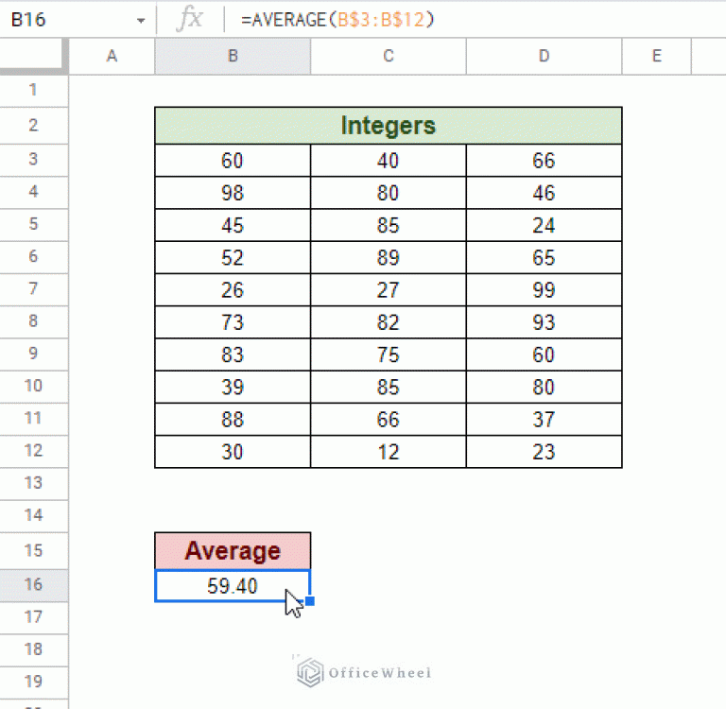
Task: Click cell D3 containing 66
Action: click(544, 160)
